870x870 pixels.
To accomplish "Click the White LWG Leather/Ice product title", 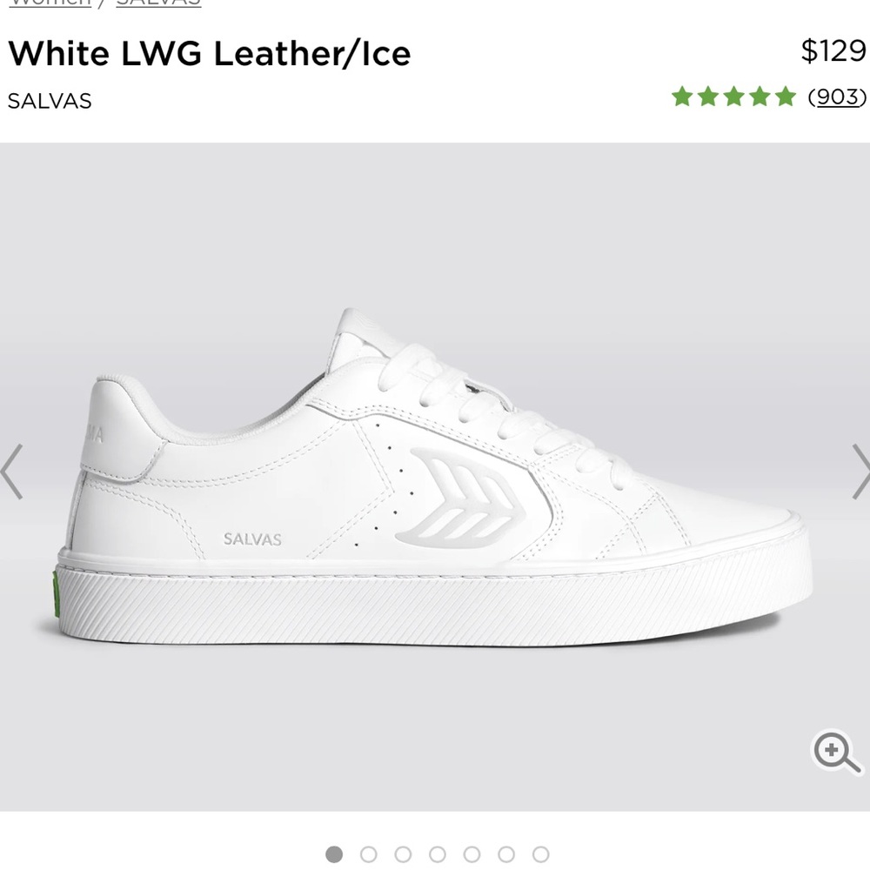I will pos(209,54).
